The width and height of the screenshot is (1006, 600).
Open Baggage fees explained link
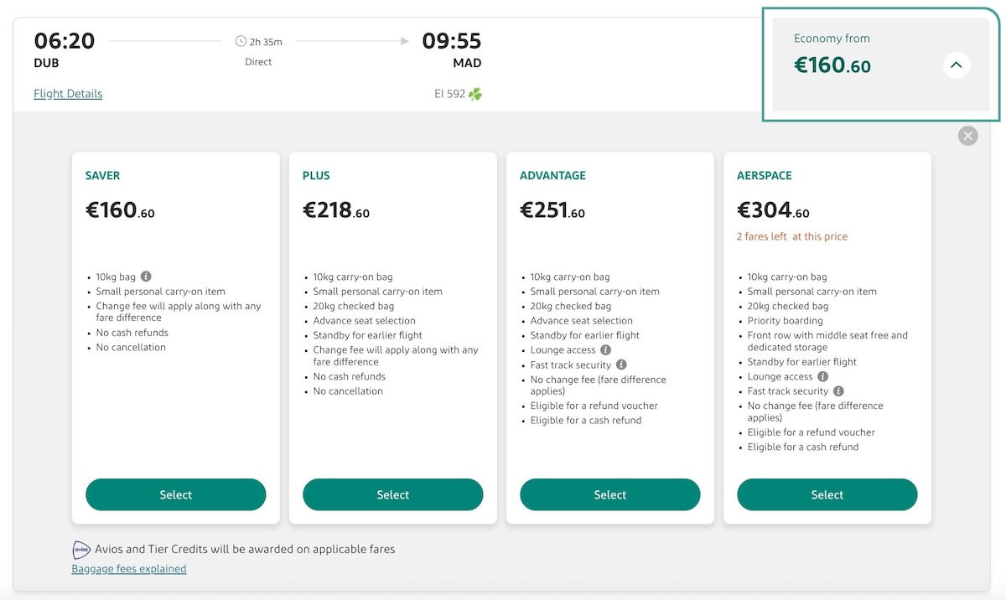[129, 569]
